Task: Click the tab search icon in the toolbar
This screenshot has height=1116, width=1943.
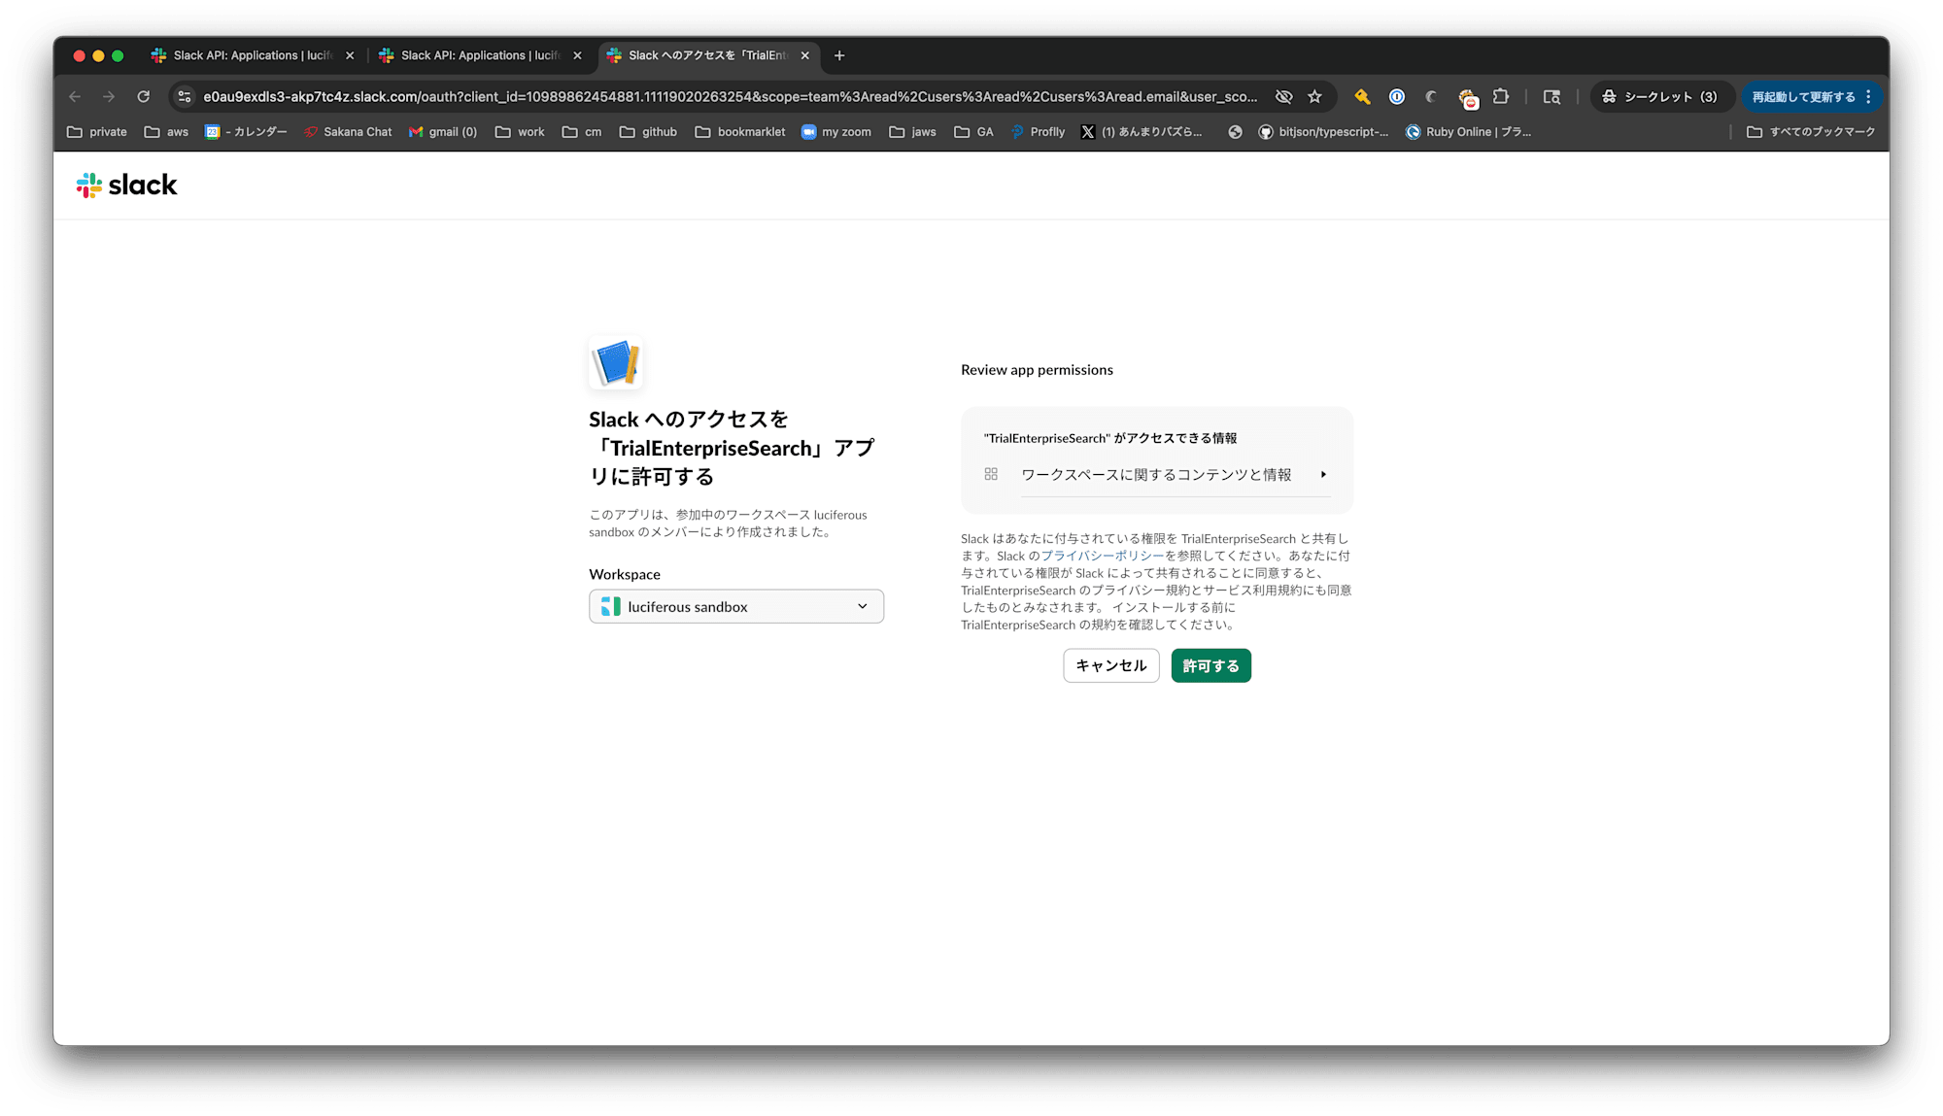Action: coord(1551,96)
